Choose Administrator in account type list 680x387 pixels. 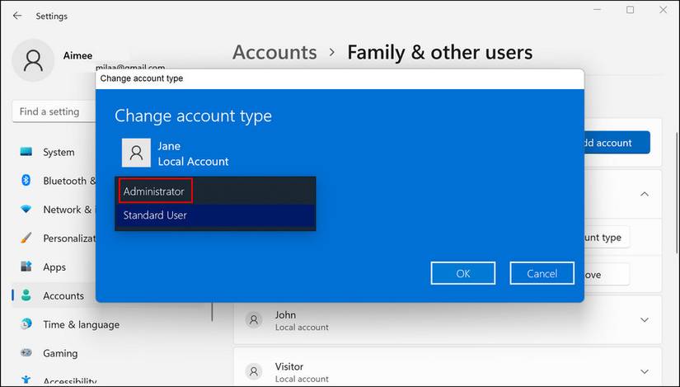pyautogui.click(x=155, y=191)
